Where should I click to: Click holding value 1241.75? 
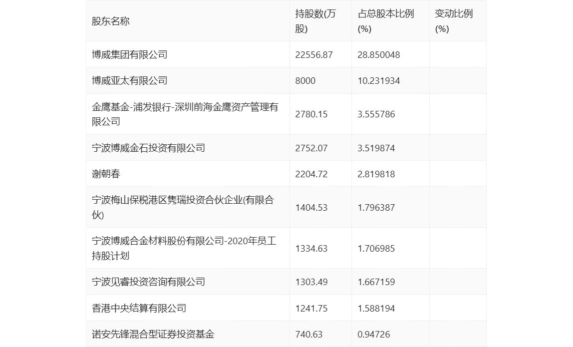point(311,308)
